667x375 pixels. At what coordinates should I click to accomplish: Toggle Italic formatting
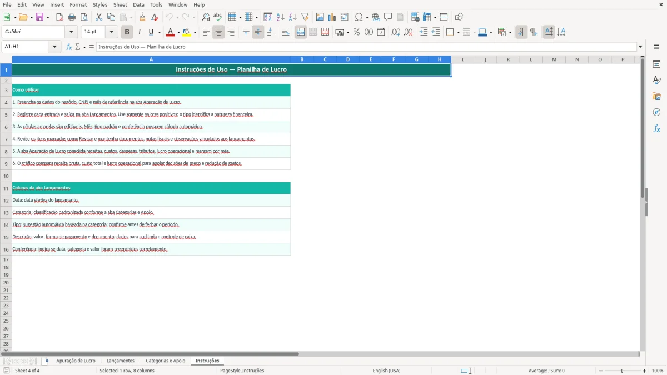coord(140,32)
